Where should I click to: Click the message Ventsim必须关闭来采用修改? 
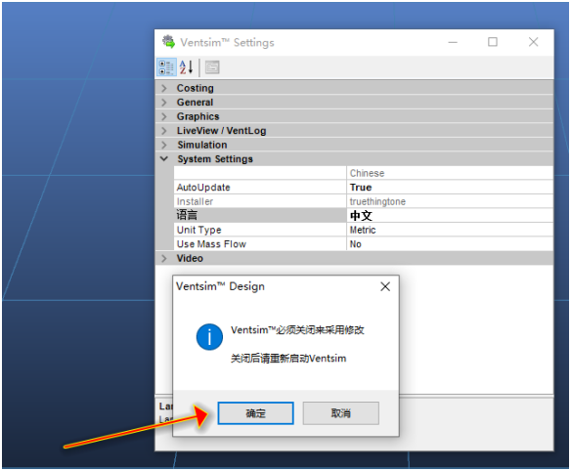(x=297, y=330)
